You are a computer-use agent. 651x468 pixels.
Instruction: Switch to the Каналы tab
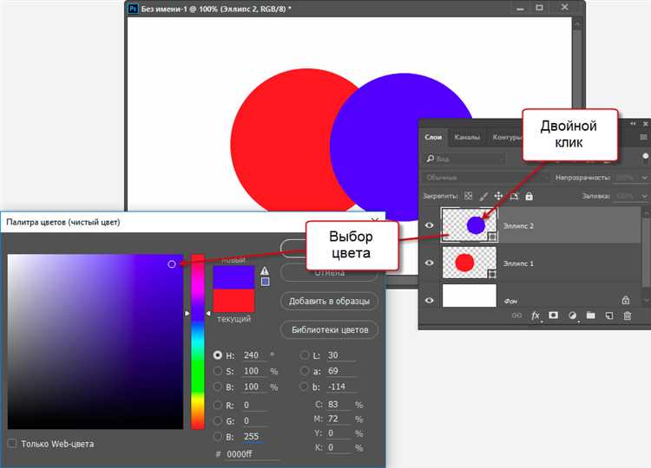click(x=467, y=137)
